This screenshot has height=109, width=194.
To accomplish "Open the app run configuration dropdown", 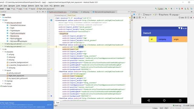I will 161,9.
